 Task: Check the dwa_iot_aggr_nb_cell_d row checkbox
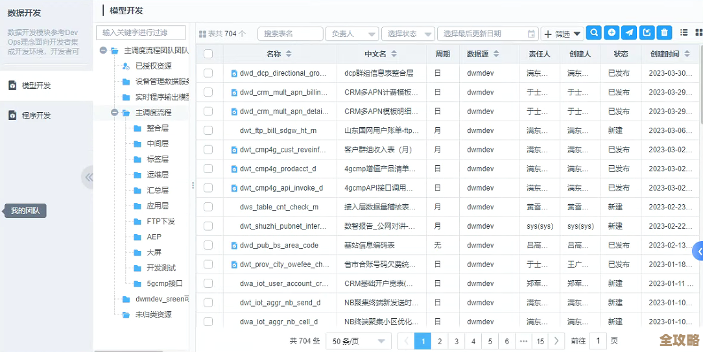tap(208, 322)
